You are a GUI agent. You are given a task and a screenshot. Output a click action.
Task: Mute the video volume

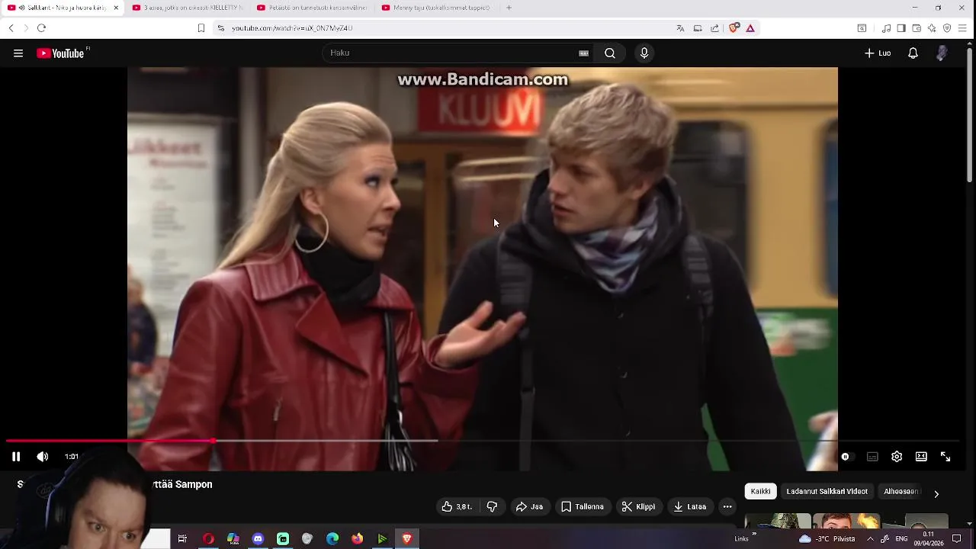pos(43,457)
